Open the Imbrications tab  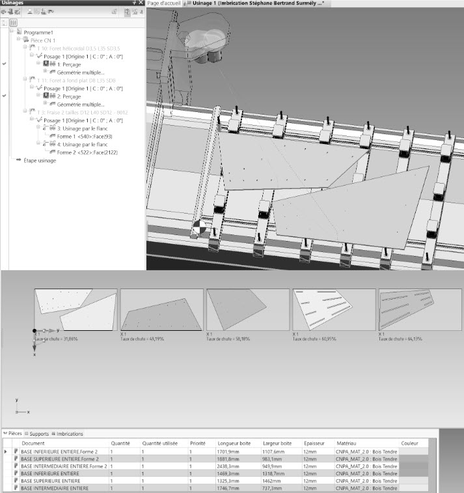[x=69, y=434]
